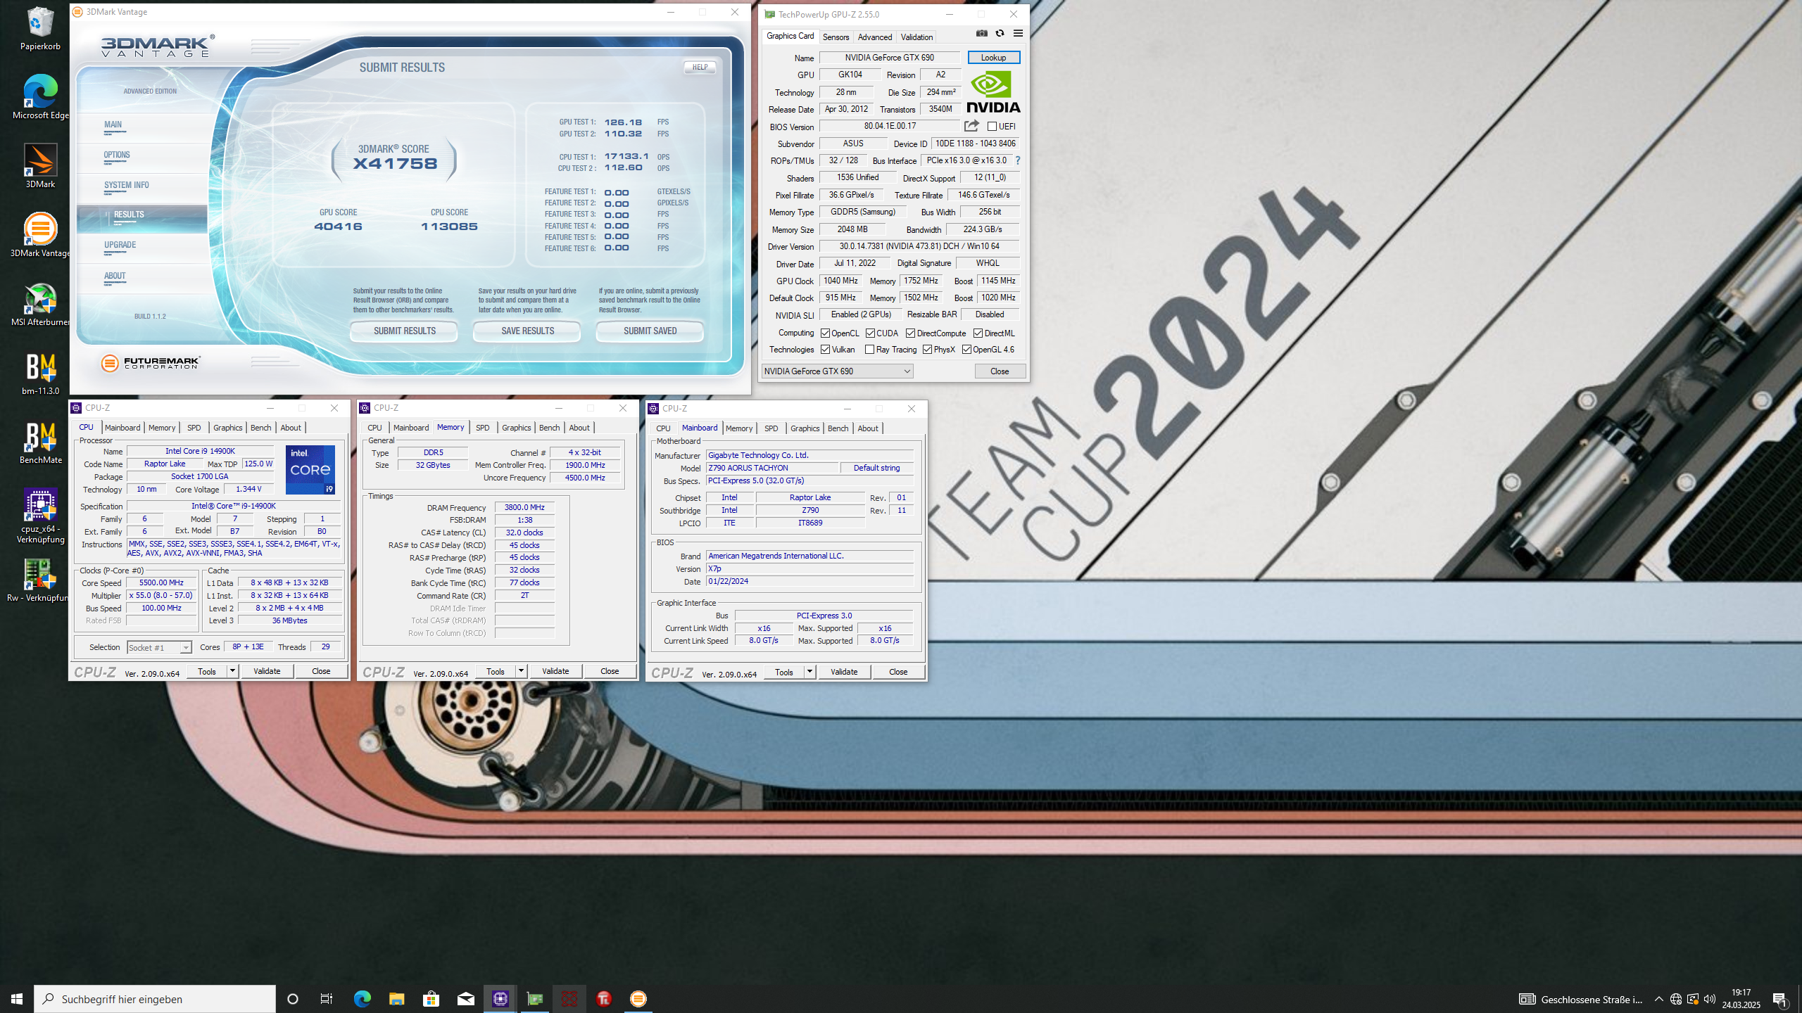The width and height of the screenshot is (1802, 1013).
Task: Click GPU-Z BIOS export share icon
Action: coord(971,126)
